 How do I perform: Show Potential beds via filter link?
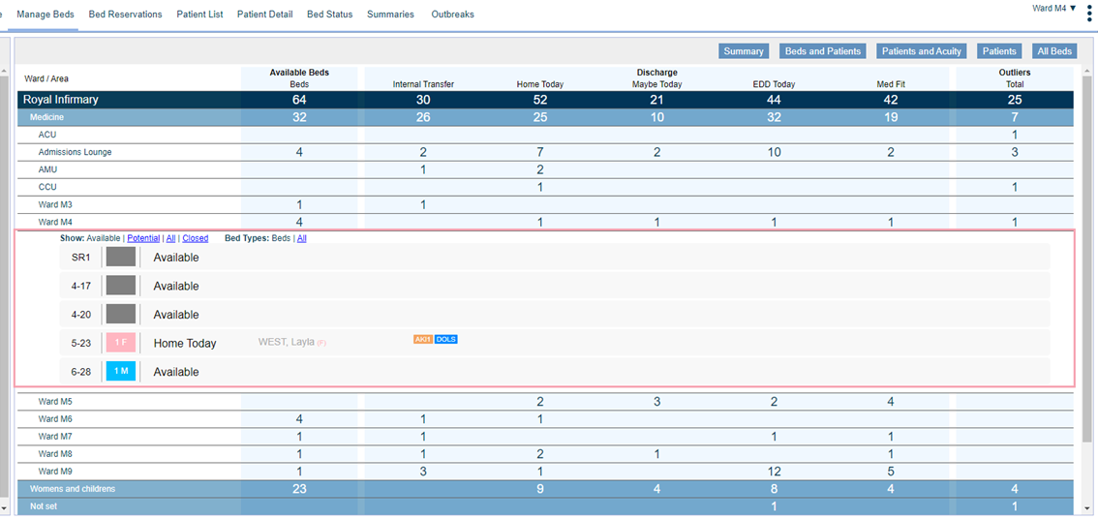pos(143,238)
